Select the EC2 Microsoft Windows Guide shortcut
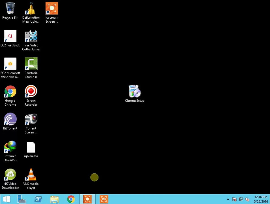Image resolution: width=270 pixels, height=204 pixels. [x=10, y=68]
